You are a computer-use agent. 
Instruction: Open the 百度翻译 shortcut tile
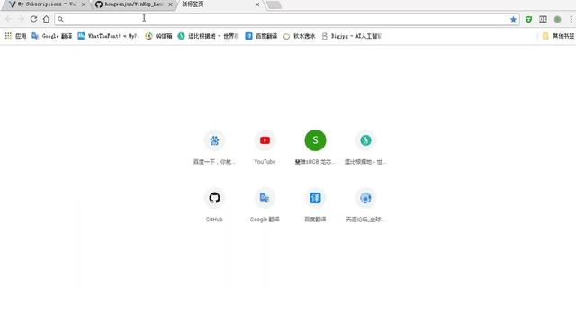(x=315, y=205)
